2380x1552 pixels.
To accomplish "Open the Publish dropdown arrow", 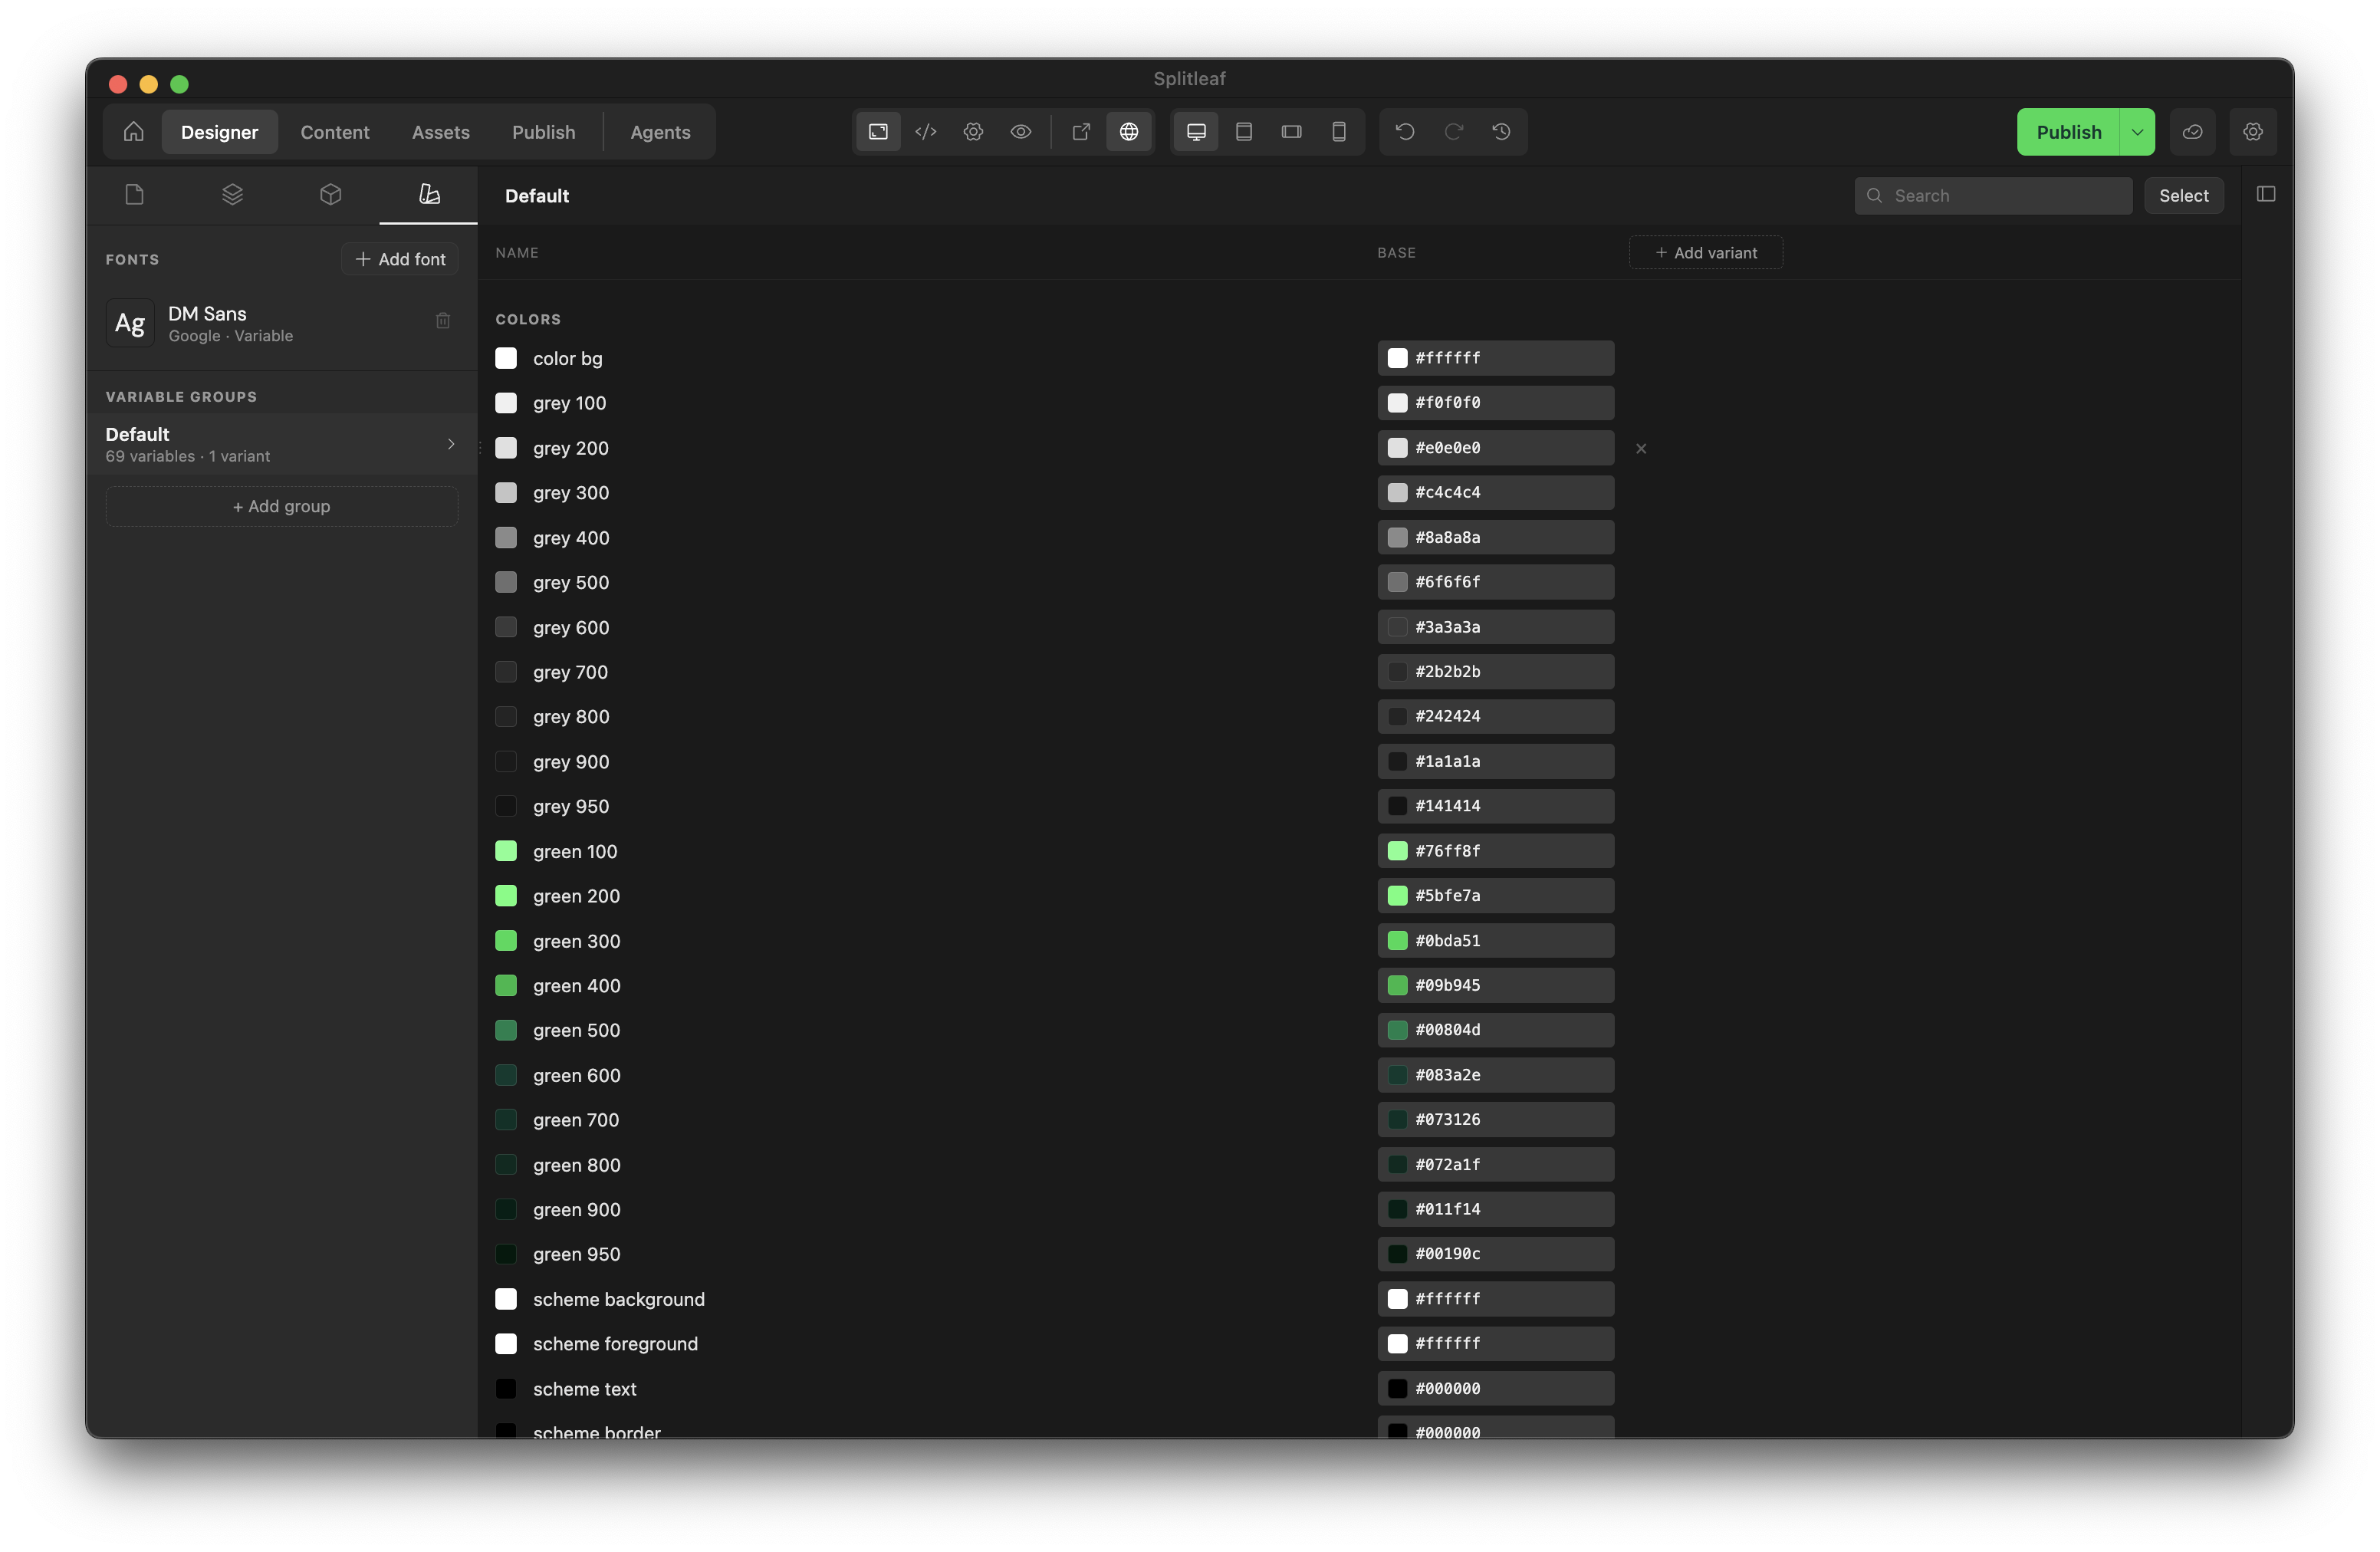I will point(2137,132).
